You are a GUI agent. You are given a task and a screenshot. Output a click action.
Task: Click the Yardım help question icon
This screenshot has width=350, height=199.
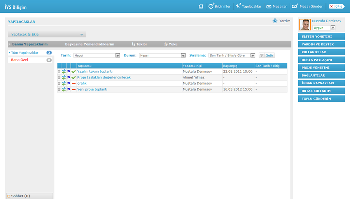(x=275, y=21)
